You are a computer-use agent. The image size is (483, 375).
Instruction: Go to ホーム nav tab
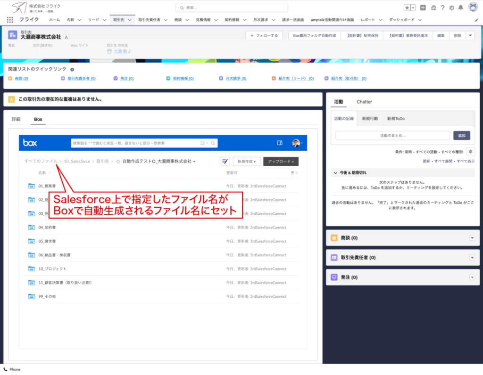pos(55,20)
